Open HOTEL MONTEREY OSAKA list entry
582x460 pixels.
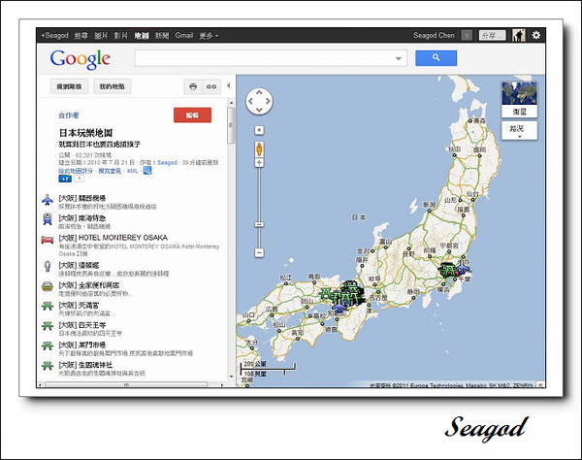click(113, 238)
